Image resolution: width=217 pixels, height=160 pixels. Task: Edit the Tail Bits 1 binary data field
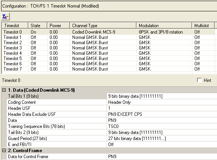(x=162, y=96)
